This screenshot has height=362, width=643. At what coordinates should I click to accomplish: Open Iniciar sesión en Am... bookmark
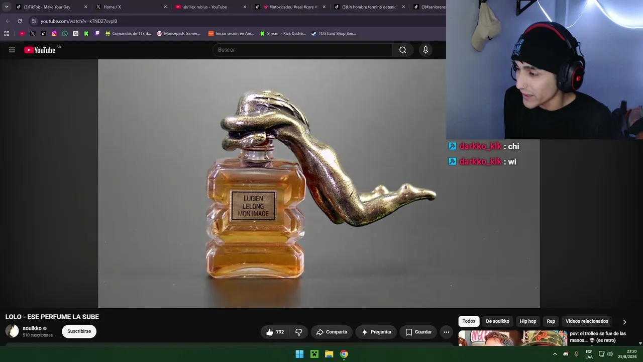tap(231, 34)
